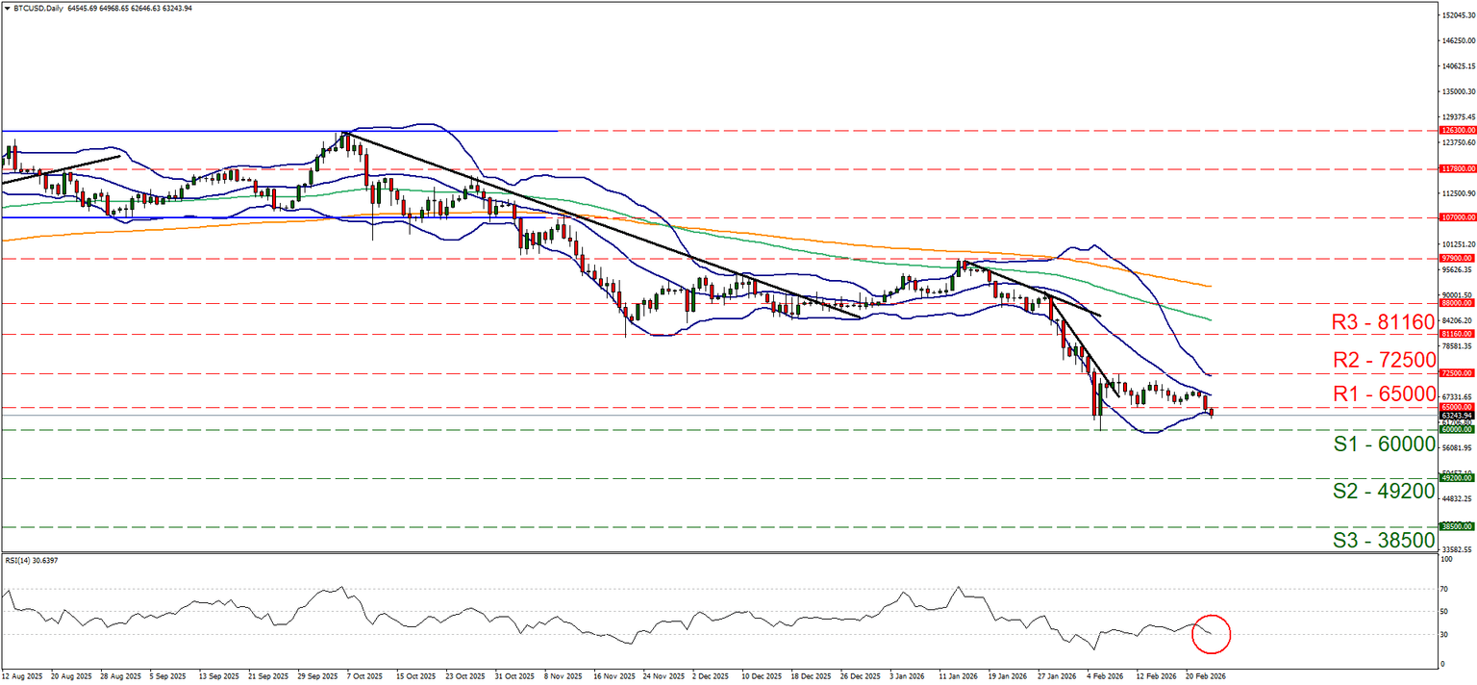Click the green 49200.00 price tag

click(x=1457, y=477)
